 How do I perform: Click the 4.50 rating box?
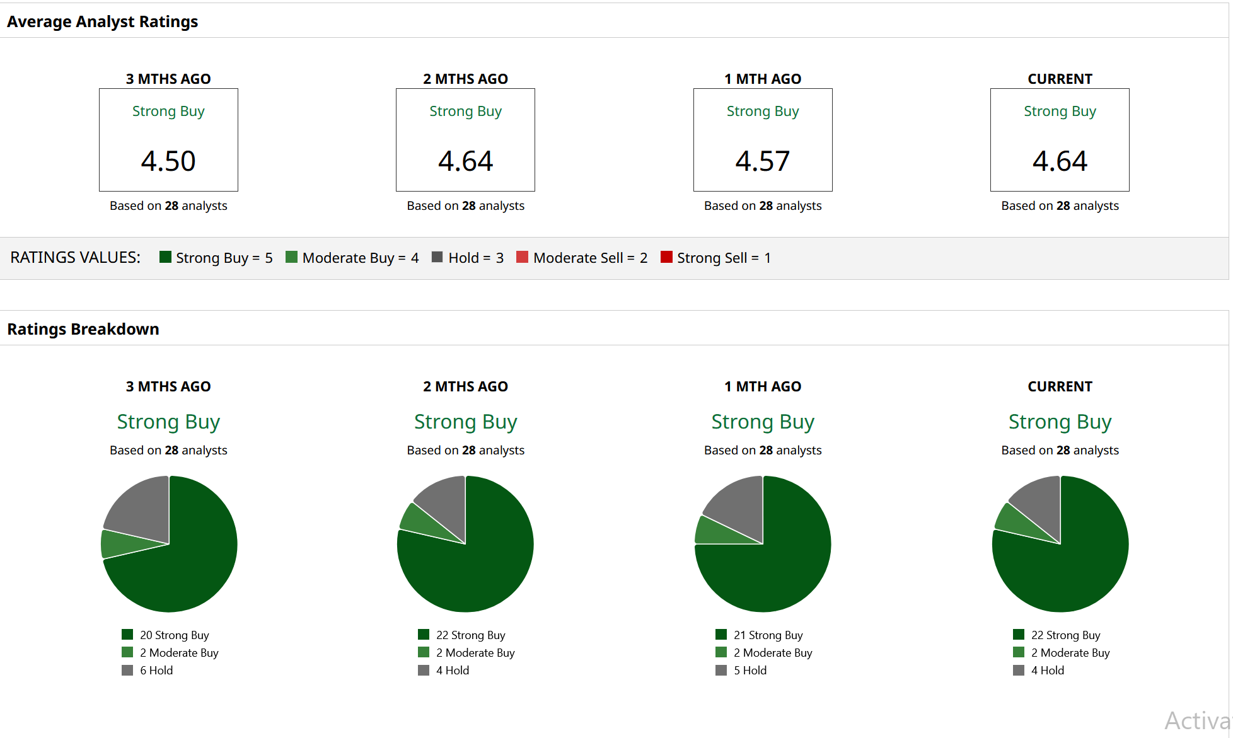click(x=168, y=140)
